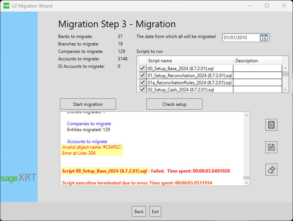Click the Description column header

[x=257, y=61]
